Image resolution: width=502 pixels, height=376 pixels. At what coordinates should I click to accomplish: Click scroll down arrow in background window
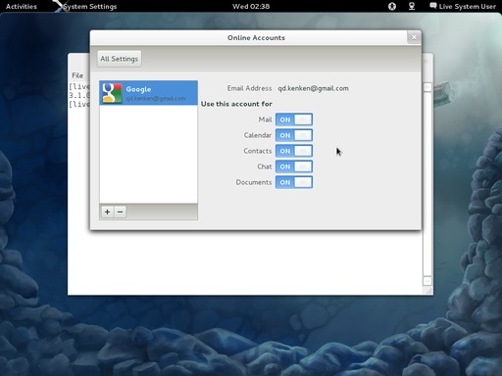427,281
